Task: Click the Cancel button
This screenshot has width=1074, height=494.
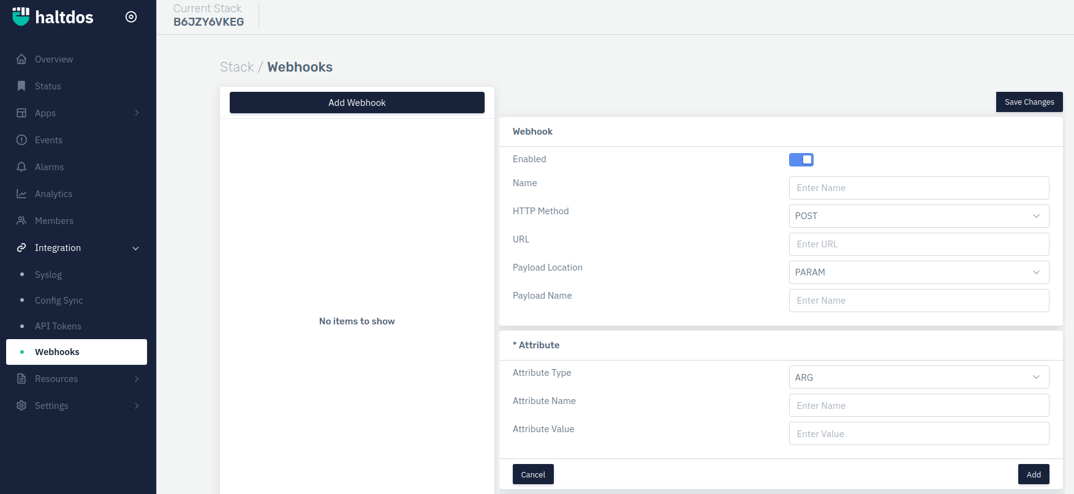Action: tap(533, 474)
